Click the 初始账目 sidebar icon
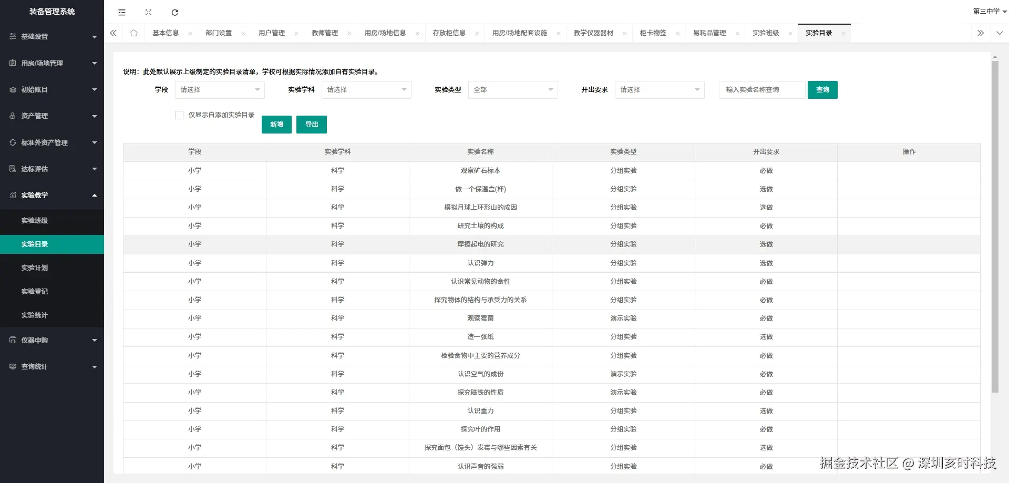Screen dimensions: 1009x483 (13, 89)
